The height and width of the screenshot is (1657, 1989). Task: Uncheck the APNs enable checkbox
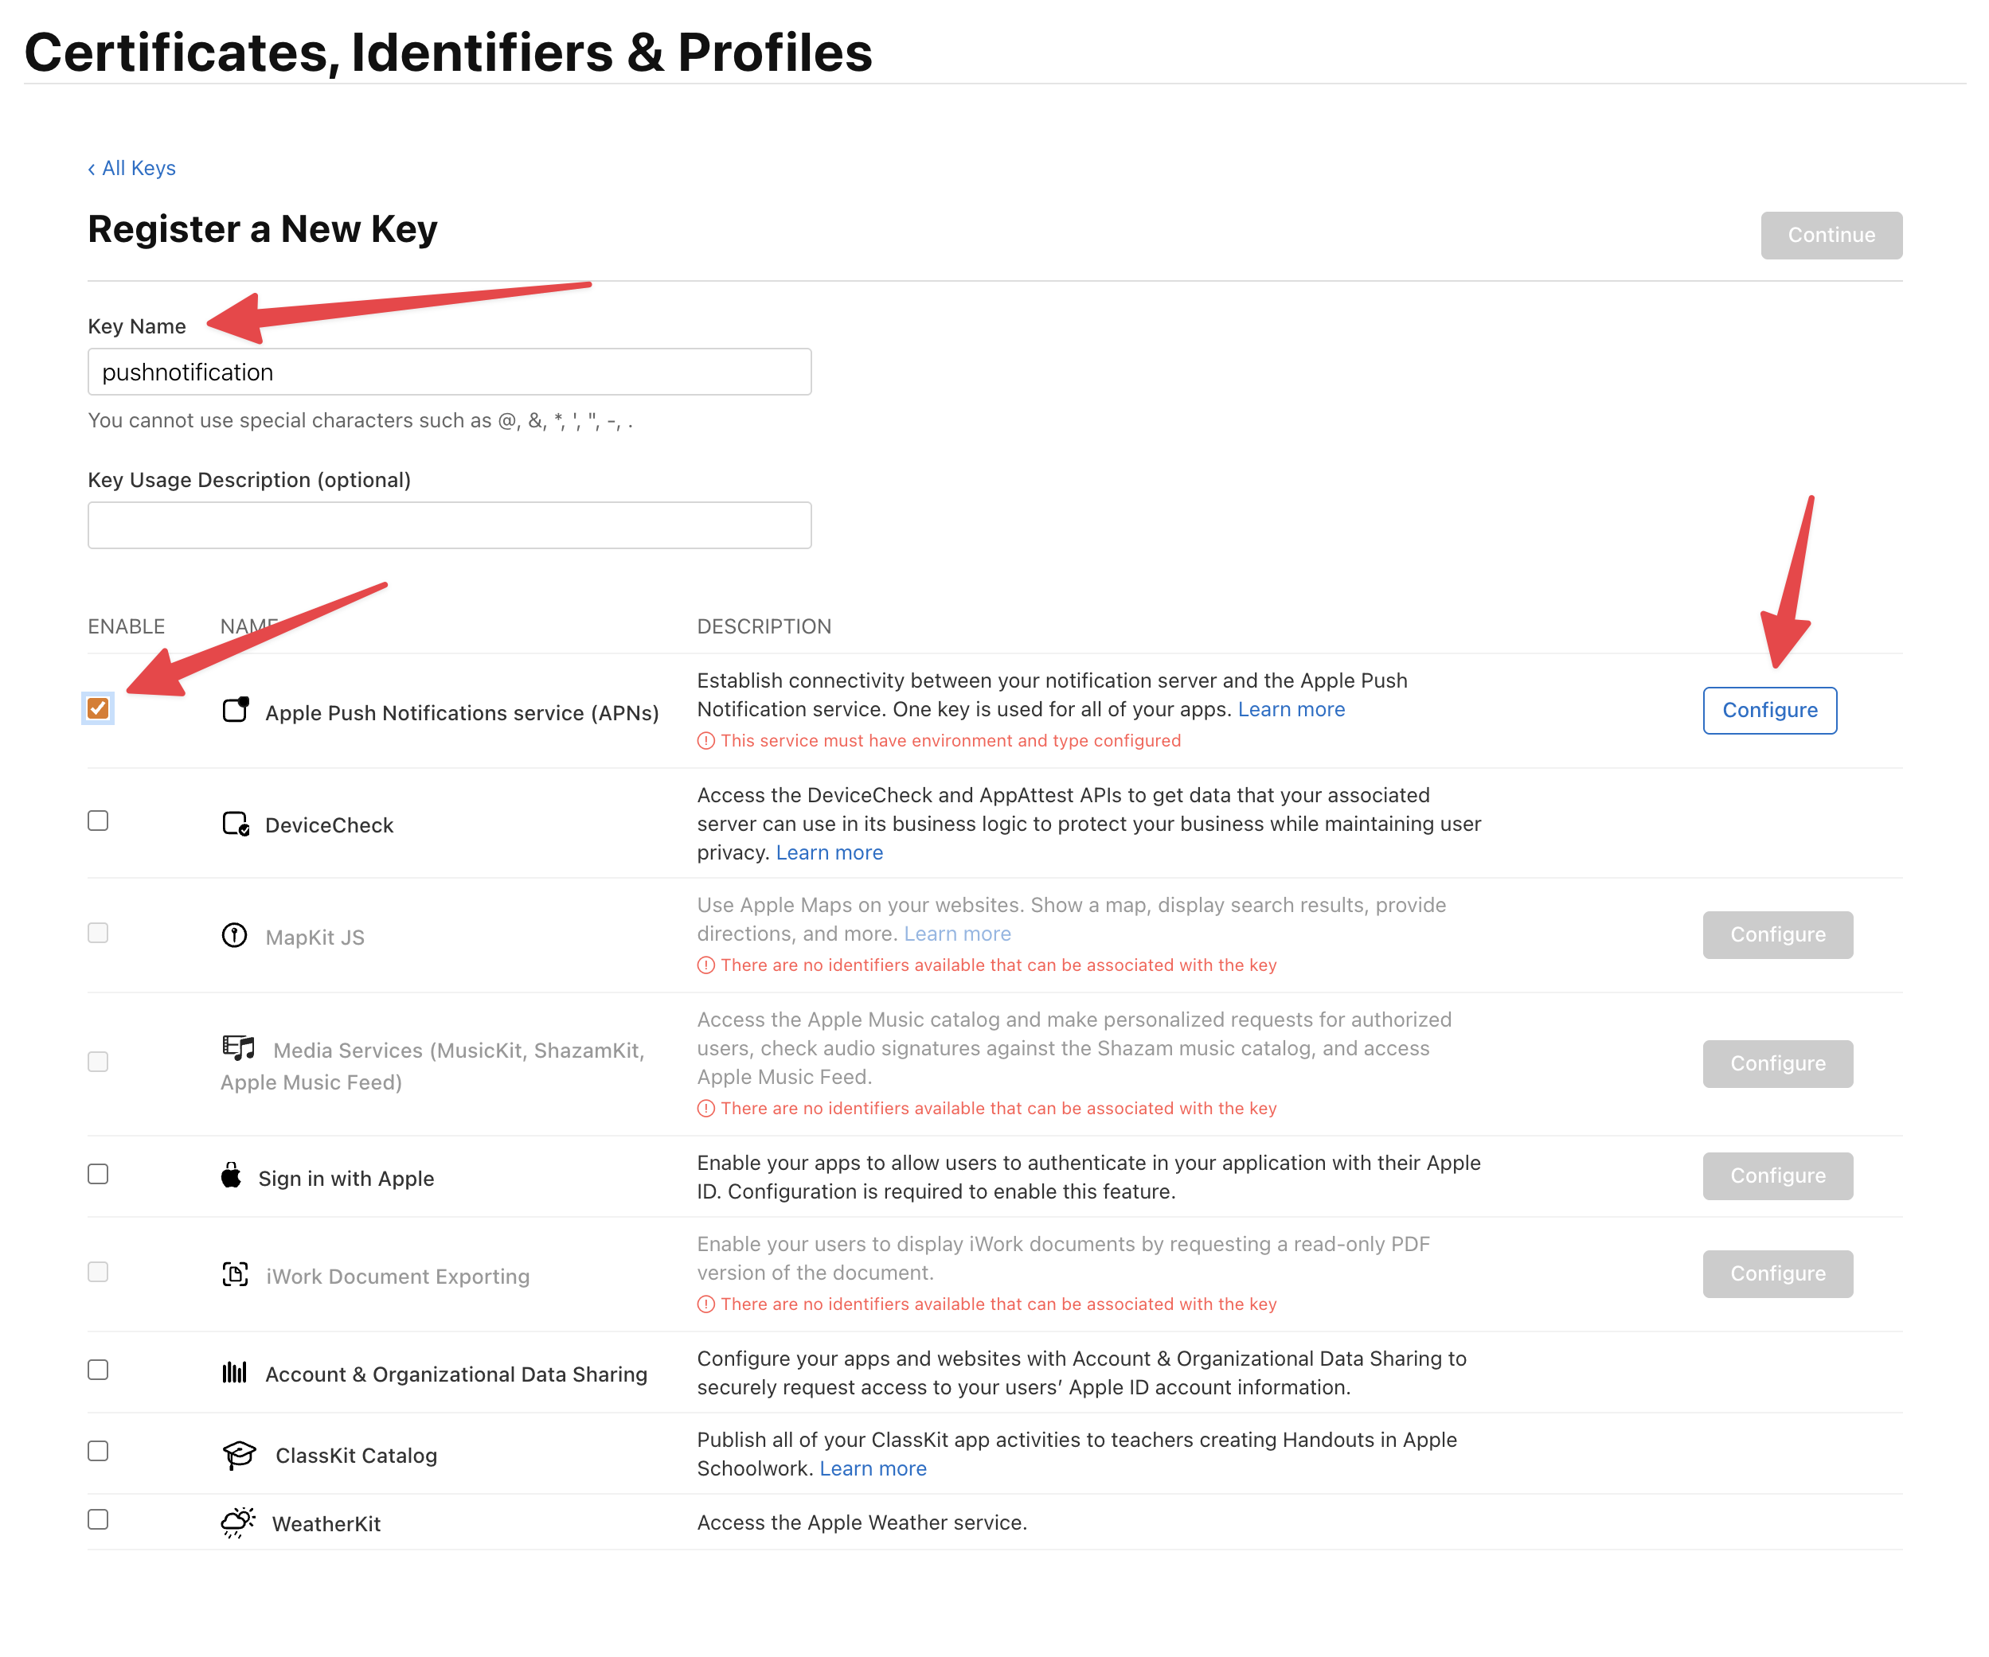click(98, 708)
